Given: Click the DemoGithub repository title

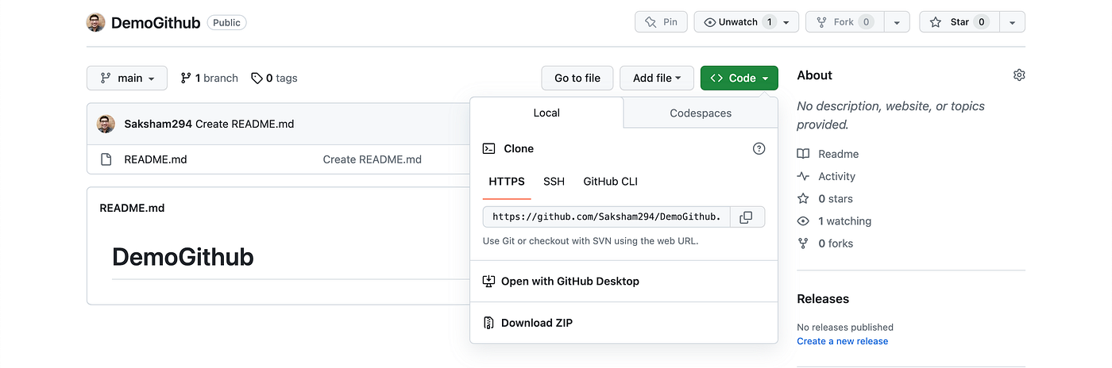Looking at the screenshot, I should pyautogui.click(x=156, y=22).
